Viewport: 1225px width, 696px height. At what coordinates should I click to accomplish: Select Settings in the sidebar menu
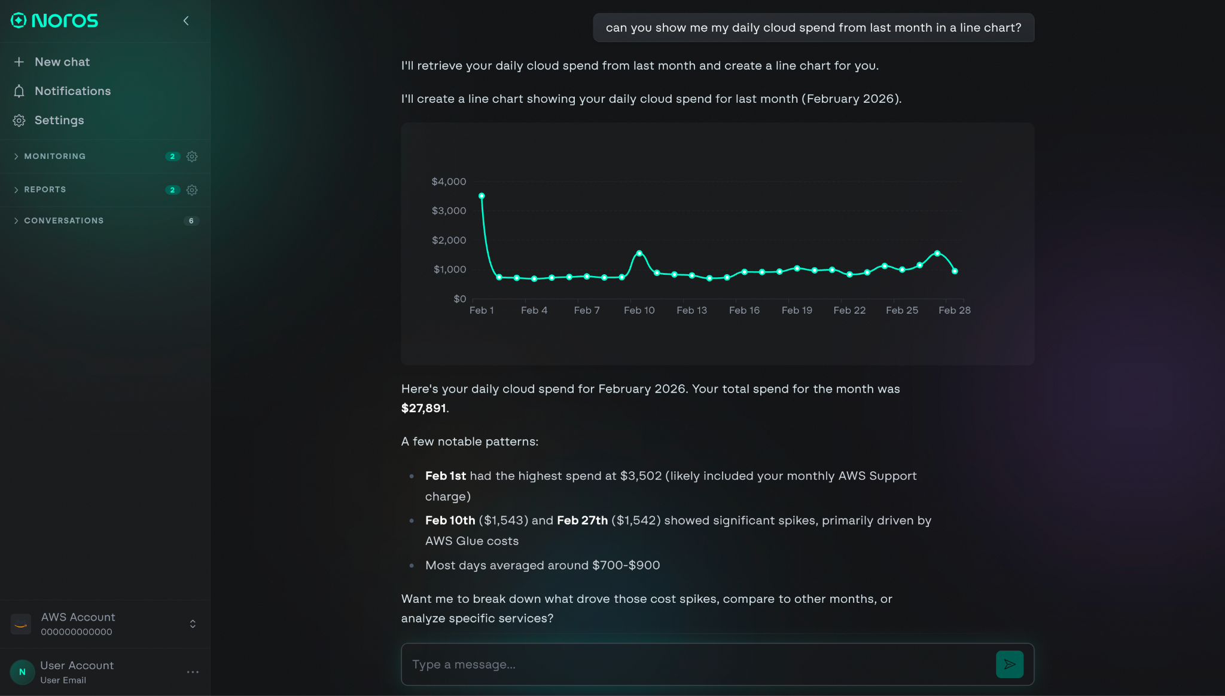59,120
